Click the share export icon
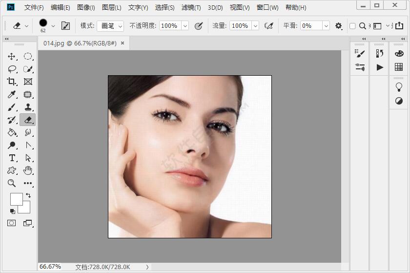410x273 pixels. pyautogui.click(x=399, y=25)
